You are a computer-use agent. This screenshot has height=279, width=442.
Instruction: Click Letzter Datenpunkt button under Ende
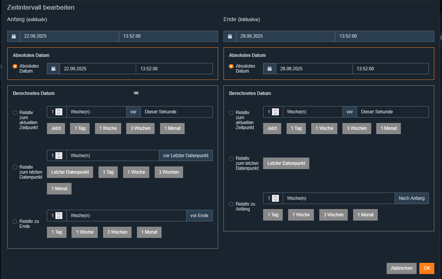286,163
